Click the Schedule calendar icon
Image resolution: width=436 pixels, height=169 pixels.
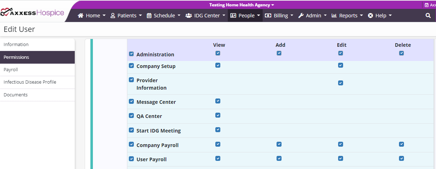(149, 16)
